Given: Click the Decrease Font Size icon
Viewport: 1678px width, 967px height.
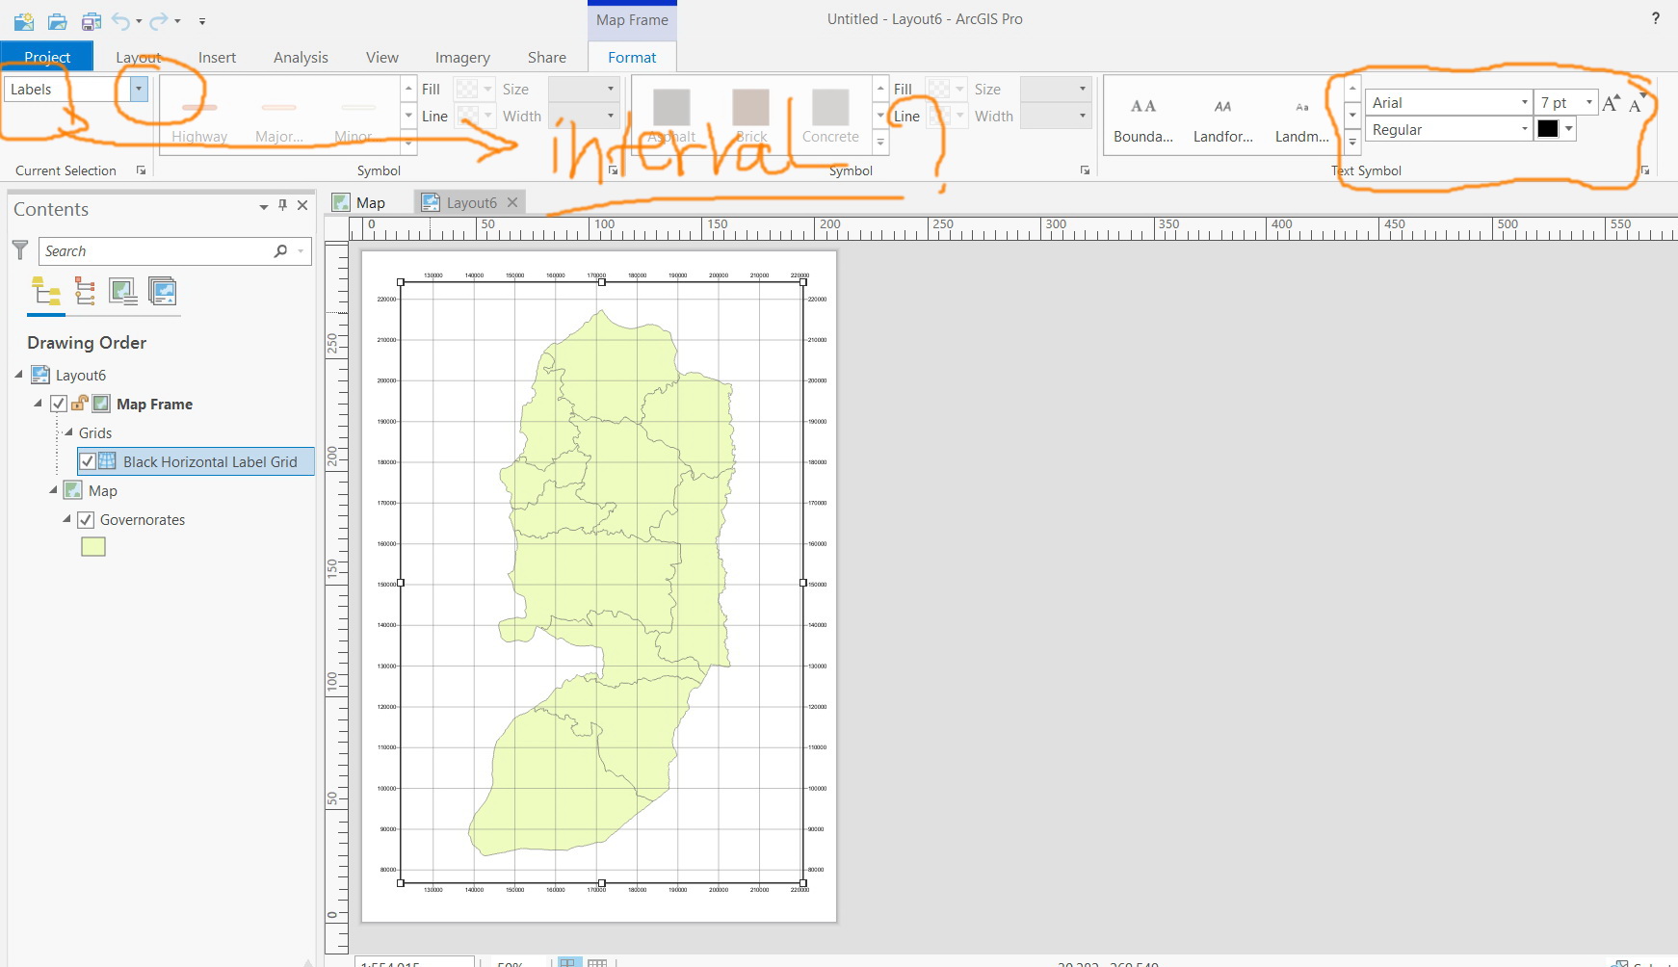Looking at the screenshot, I should [1636, 103].
